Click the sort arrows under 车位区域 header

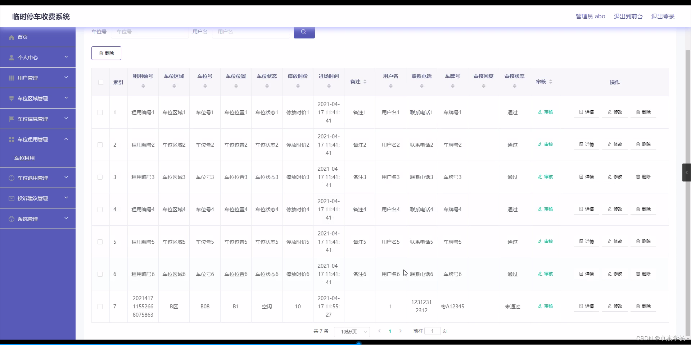pos(174,86)
